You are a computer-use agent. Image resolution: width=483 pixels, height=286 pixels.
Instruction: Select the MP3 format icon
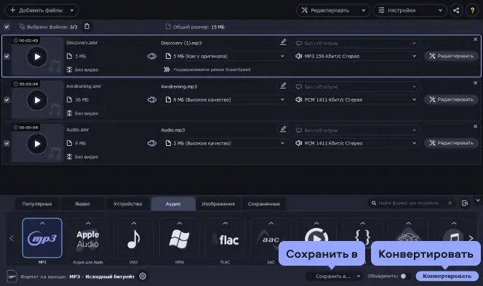(42, 238)
